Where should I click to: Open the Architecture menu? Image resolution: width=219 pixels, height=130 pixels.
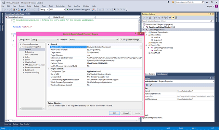[x=61, y=6]
